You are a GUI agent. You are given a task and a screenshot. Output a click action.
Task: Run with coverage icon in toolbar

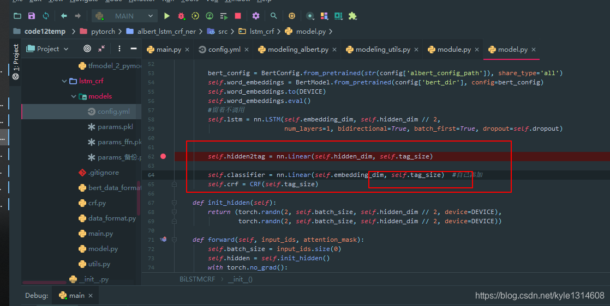195,16
